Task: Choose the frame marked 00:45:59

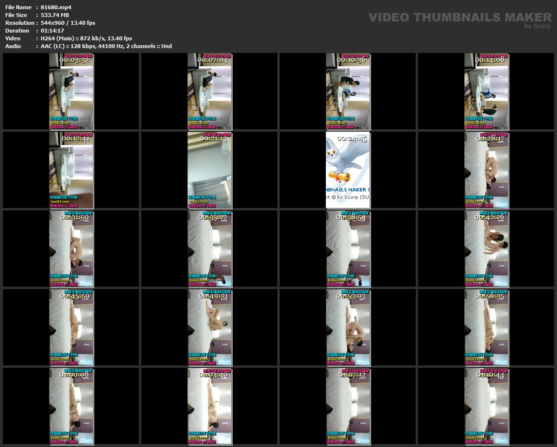Action: click(x=71, y=327)
